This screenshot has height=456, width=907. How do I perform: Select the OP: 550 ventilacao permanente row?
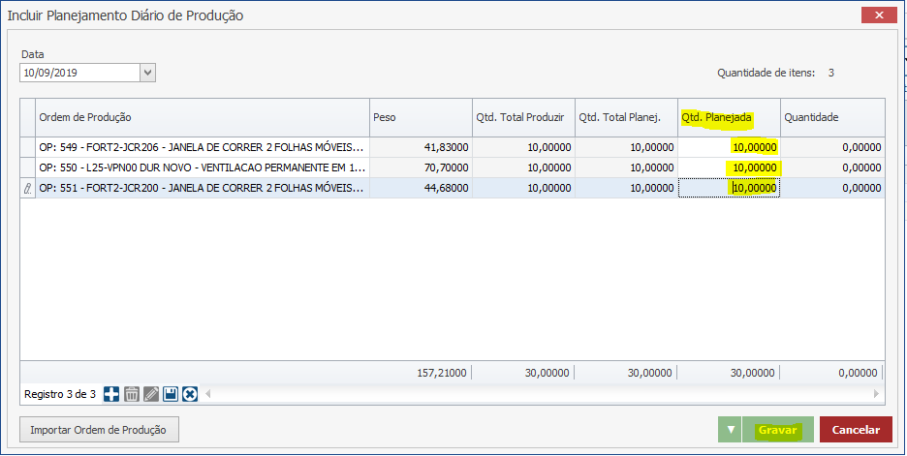(x=202, y=168)
